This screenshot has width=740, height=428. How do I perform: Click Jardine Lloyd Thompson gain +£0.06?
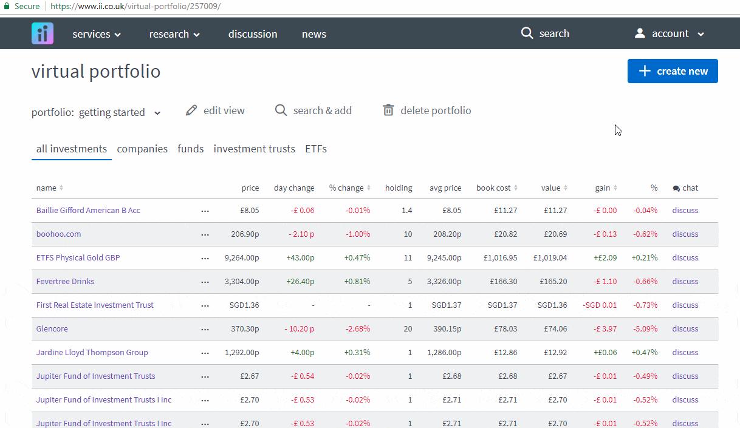[606, 353]
